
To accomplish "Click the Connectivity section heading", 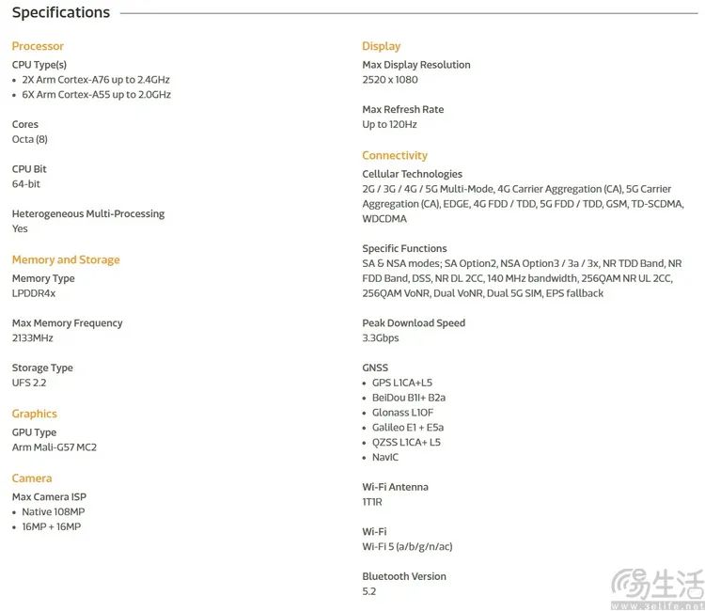I will tap(395, 156).
